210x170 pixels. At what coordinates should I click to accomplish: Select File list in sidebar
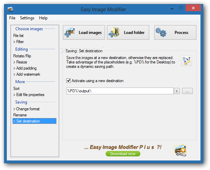click(18, 36)
